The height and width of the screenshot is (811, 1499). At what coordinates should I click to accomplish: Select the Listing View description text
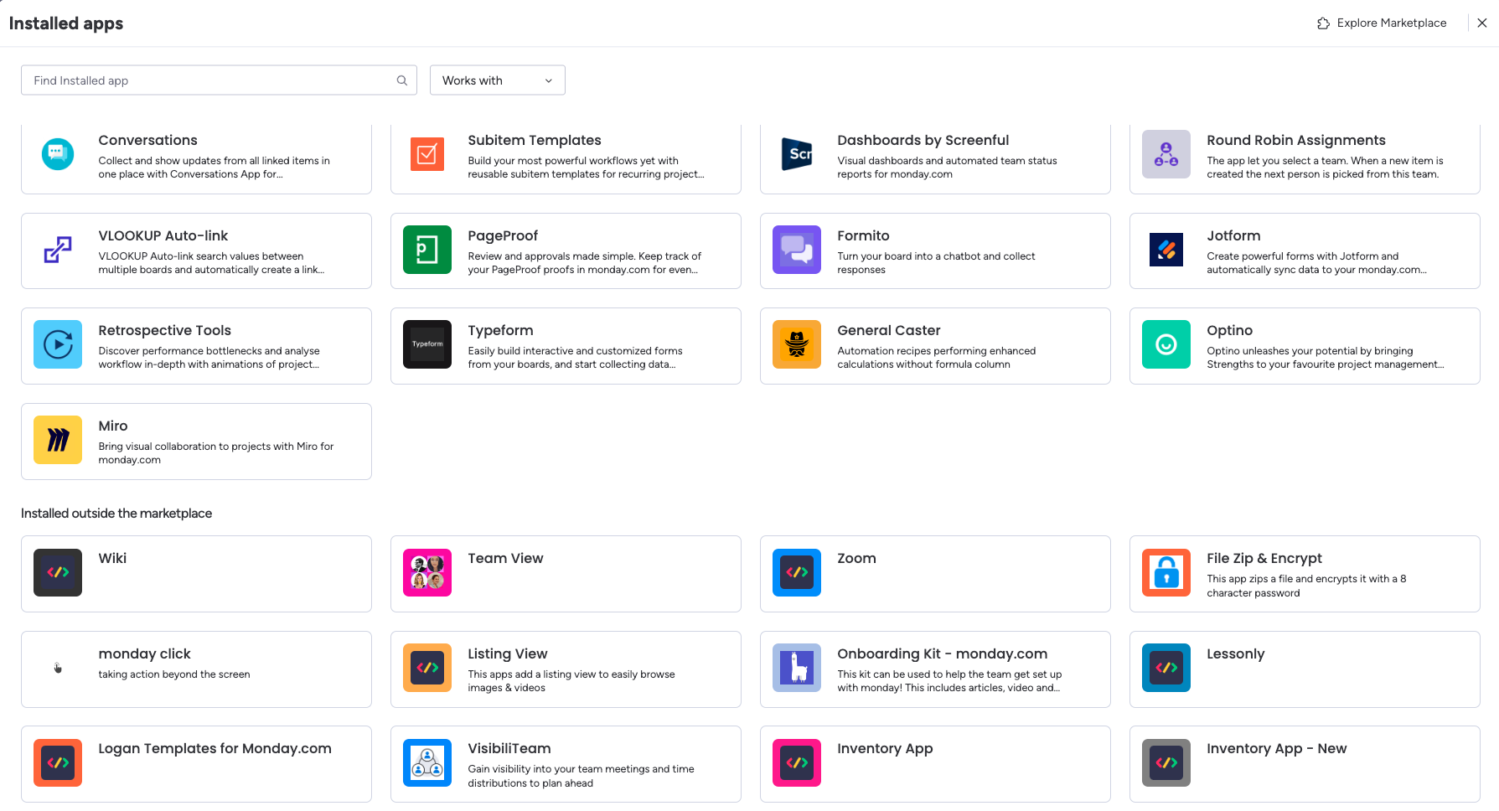(x=571, y=681)
